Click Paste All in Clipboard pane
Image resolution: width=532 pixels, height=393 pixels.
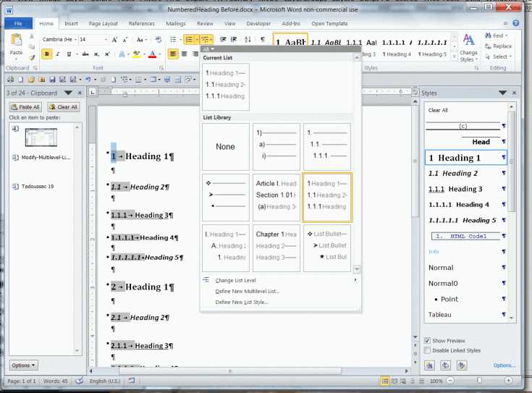25,107
